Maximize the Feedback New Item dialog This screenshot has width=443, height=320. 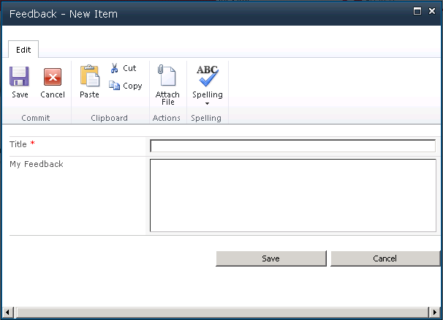[417, 11]
